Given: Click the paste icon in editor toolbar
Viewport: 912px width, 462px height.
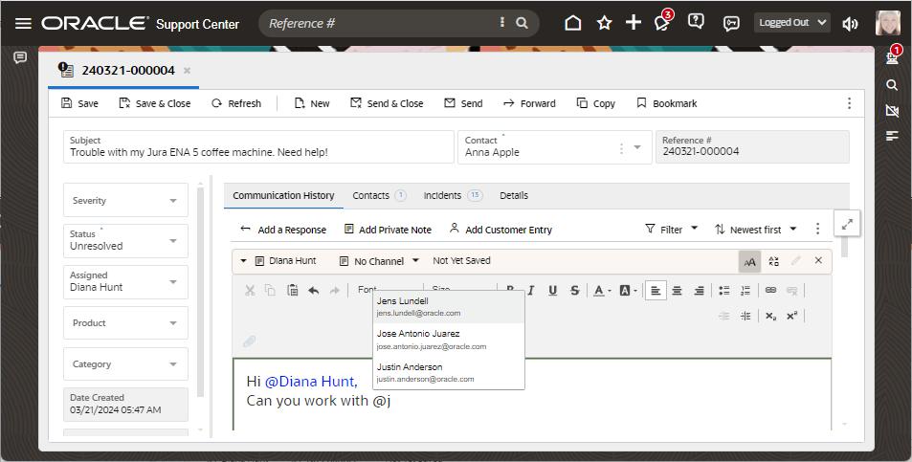Looking at the screenshot, I should point(293,290).
